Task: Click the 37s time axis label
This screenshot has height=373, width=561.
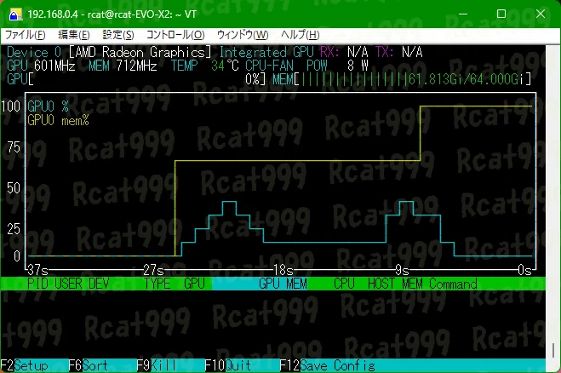Action: tap(37, 270)
